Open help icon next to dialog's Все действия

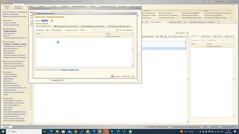click(133, 76)
